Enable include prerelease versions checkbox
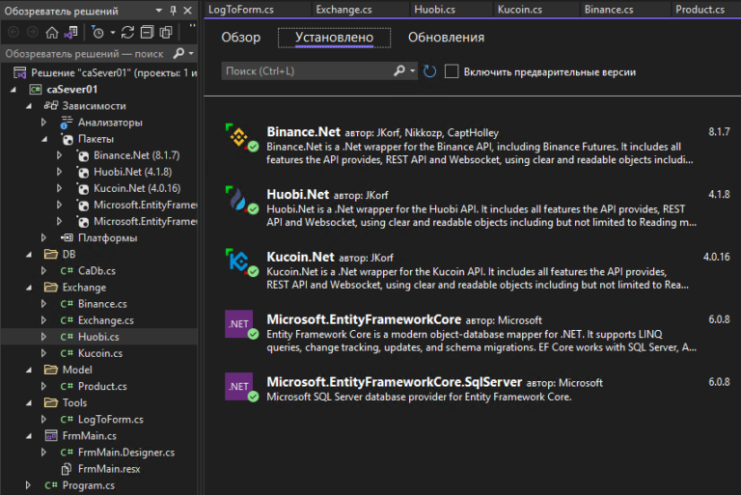Screen dimensions: 741x495 click(x=452, y=71)
